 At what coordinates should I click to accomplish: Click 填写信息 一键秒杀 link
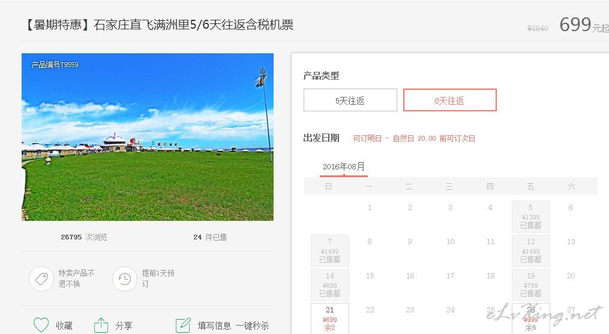click(x=233, y=326)
